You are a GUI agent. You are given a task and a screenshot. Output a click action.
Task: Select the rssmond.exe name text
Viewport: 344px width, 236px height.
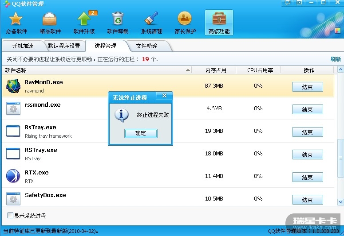tap(43, 105)
